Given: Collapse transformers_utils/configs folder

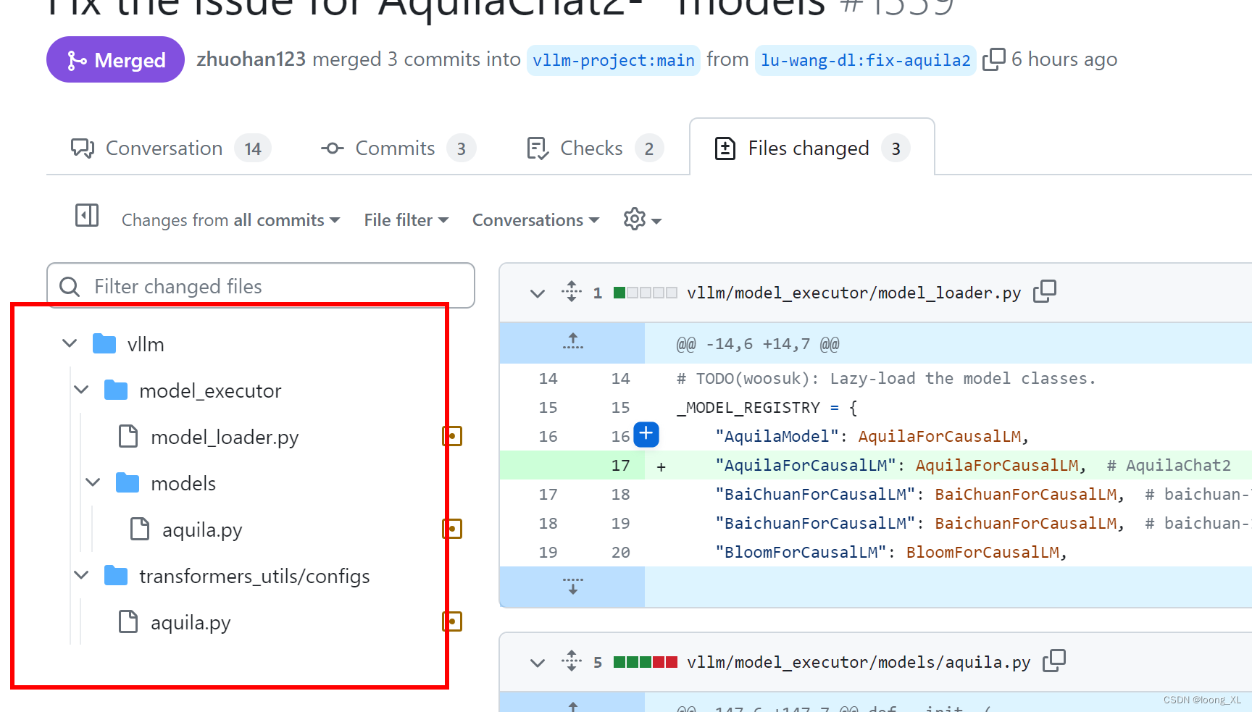Looking at the screenshot, I should [x=81, y=575].
